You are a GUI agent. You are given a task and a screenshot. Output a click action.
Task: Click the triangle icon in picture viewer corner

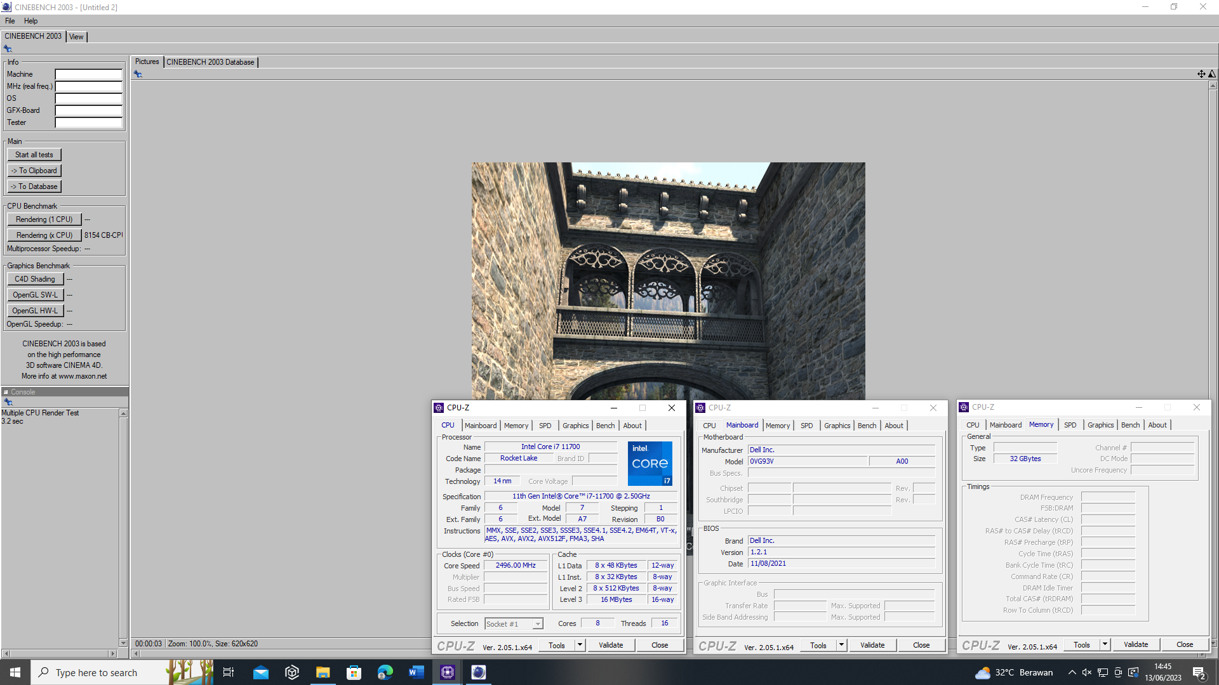coord(1212,74)
